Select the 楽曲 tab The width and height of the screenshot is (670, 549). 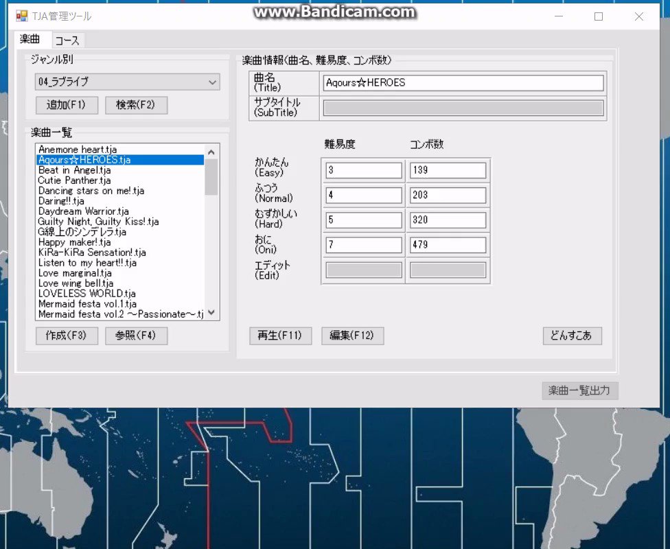point(30,39)
